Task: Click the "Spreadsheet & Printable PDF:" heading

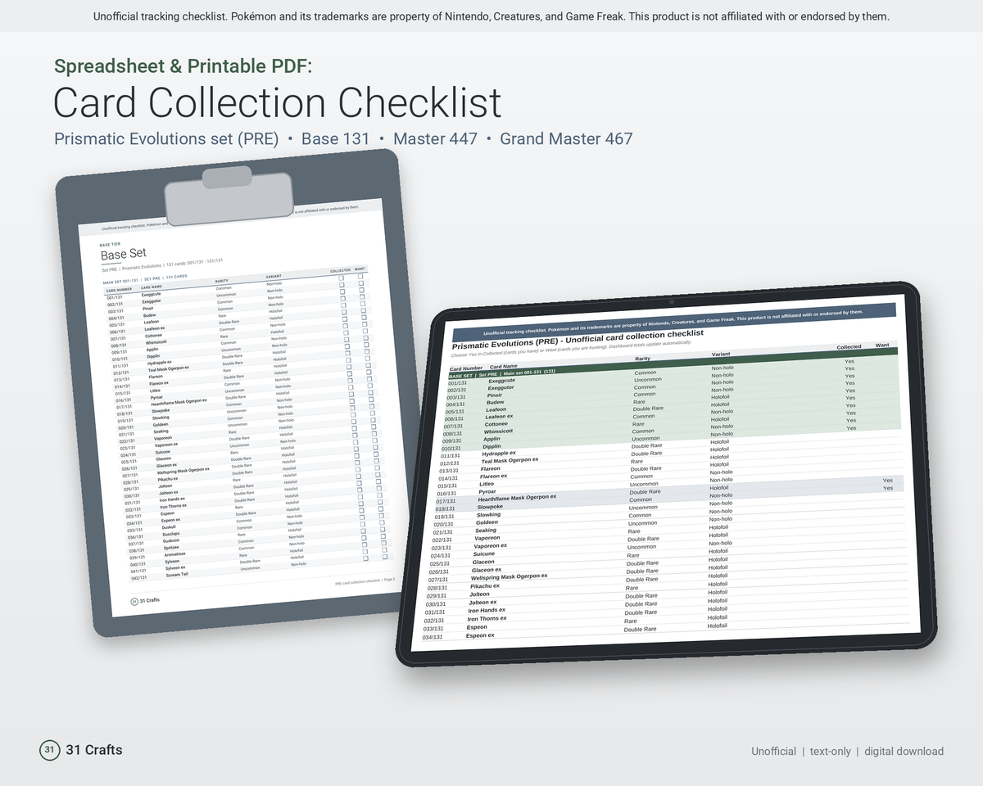Action: (x=183, y=66)
